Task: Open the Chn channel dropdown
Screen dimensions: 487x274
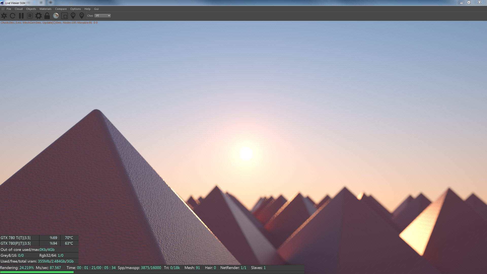Action: pyautogui.click(x=103, y=16)
